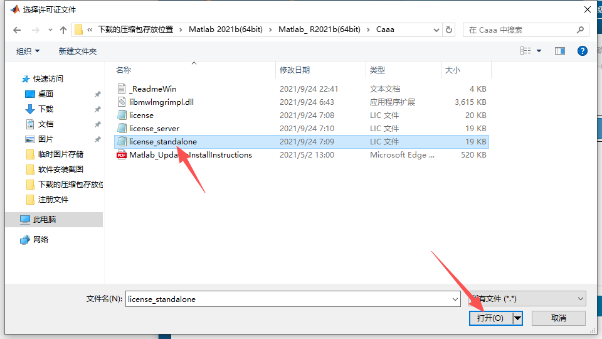Open the view options dropdown arrow
Image resolution: width=602 pixels, height=339 pixels.
click(539, 51)
